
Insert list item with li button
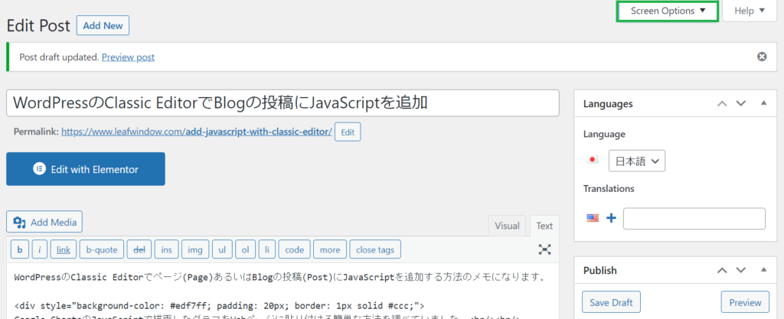pos(267,249)
